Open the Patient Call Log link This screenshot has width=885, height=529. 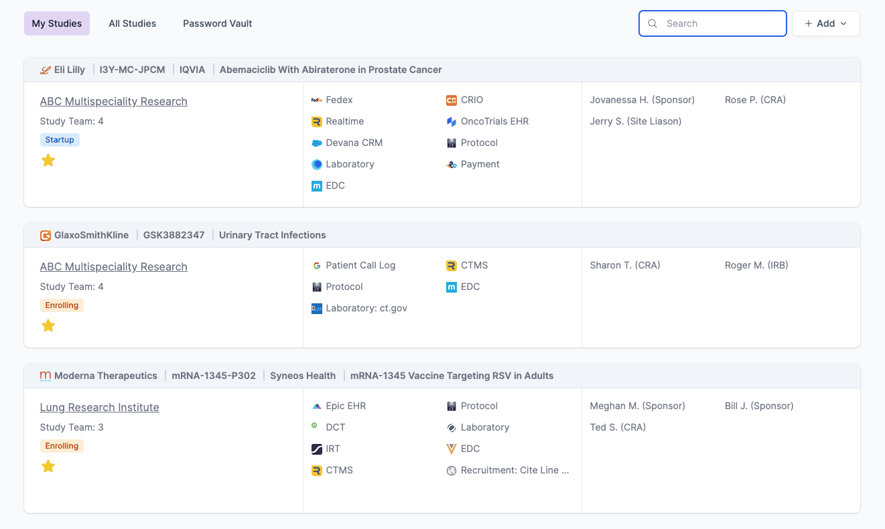[x=360, y=265]
